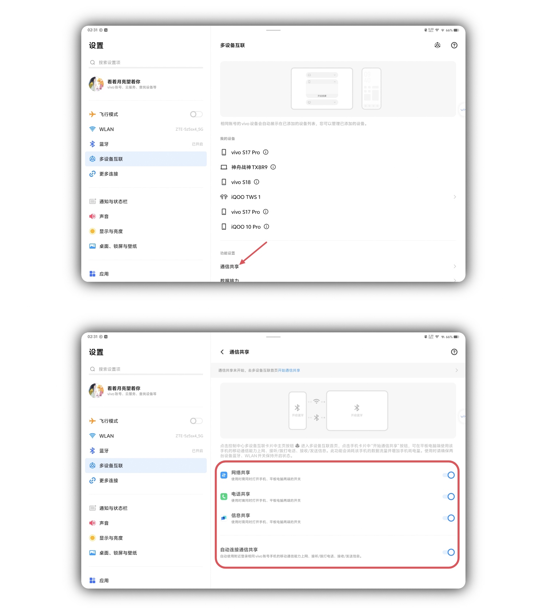Tap Bluetooth icon in 多设备互联 screenshot sidebar
This screenshot has width=546, height=613.
click(x=92, y=144)
